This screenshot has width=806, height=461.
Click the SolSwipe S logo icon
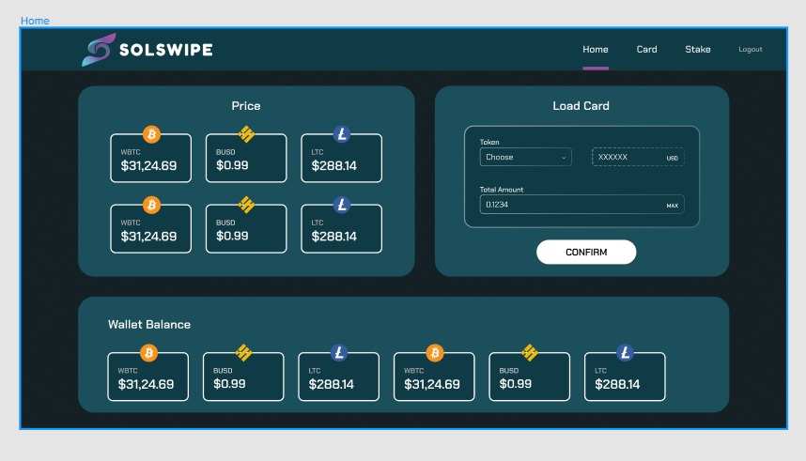99,50
